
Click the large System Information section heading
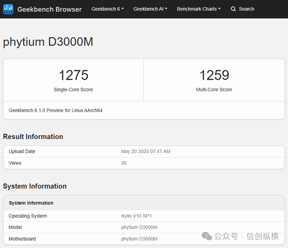(35, 186)
